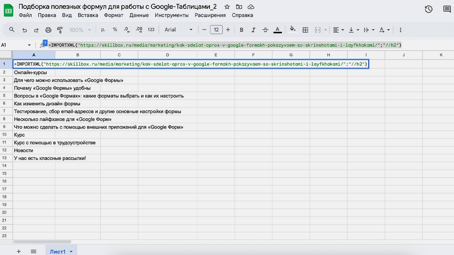Screen dimensions: 454x255
Task: Open horizontal align dropdown
Action: pos(338,30)
